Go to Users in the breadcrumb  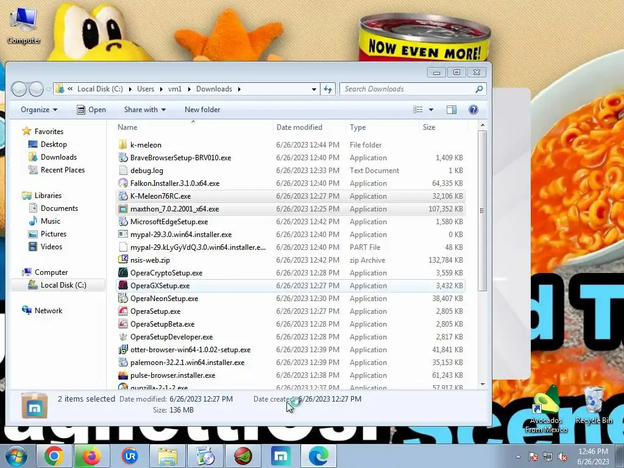(146, 89)
